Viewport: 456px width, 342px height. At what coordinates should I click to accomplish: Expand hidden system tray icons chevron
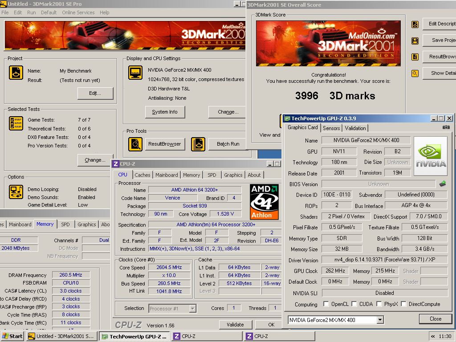tap(433, 337)
